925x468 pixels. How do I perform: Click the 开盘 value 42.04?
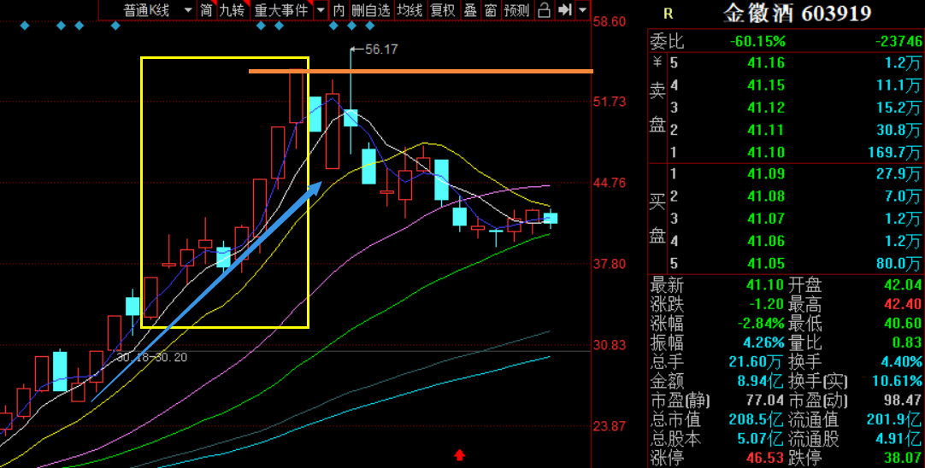point(903,286)
